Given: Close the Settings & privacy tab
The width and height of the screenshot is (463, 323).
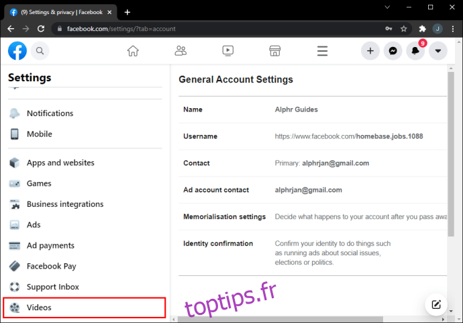Looking at the screenshot, I should [x=109, y=12].
